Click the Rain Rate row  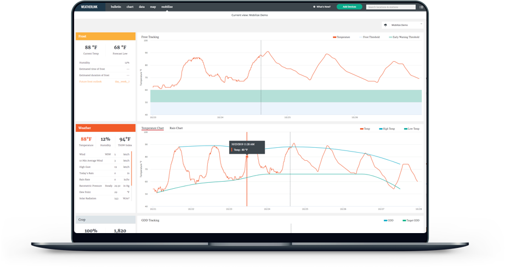[x=104, y=179]
